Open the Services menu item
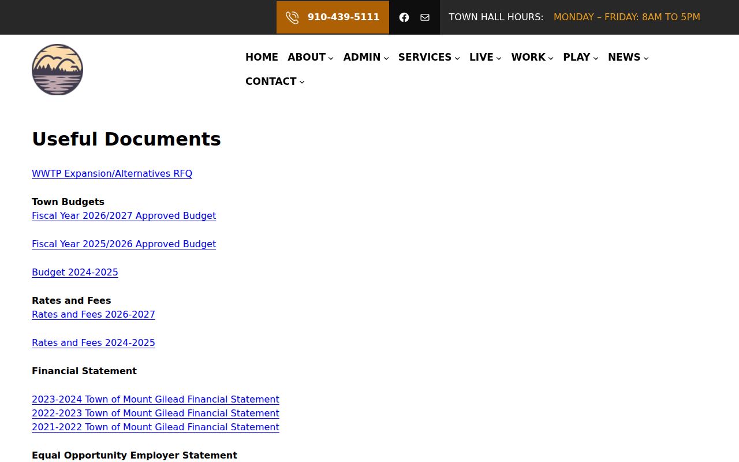 (x=425, y=57)
